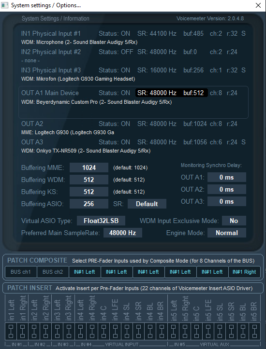Click IN2 Physical Input #2 label
The width and height of the screenshot is (266, 349).
click(51, 52)
